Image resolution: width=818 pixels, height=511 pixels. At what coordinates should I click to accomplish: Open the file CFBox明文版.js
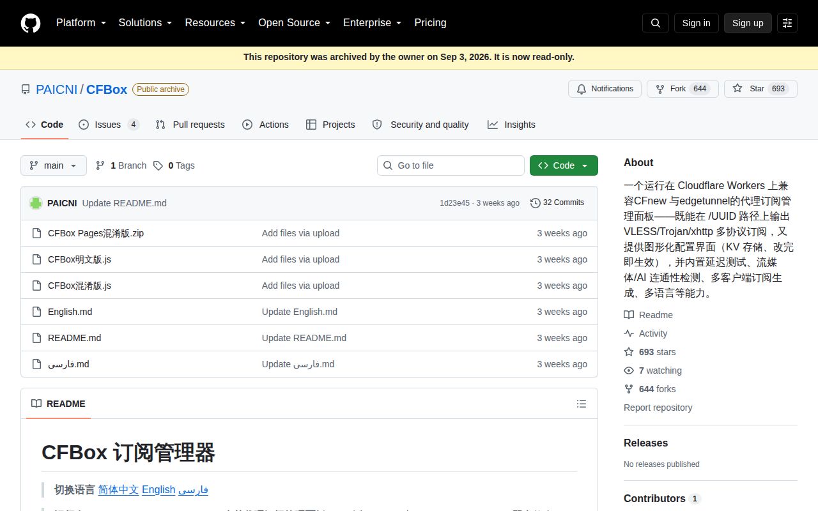[x=79, y=259]
